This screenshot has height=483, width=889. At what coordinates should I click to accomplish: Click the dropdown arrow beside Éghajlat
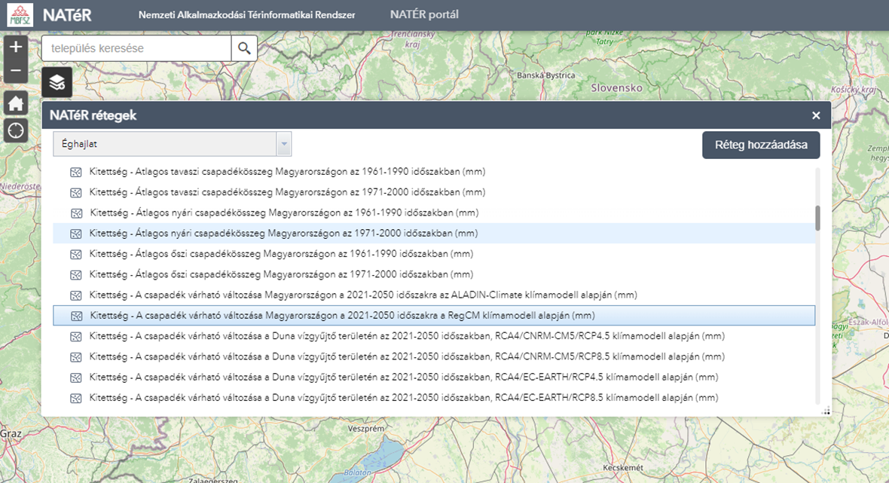point(284,144)
